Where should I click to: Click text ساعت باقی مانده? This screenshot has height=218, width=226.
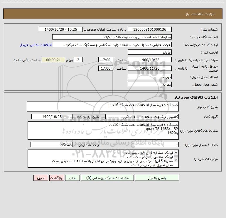click(x=27, y=60)
